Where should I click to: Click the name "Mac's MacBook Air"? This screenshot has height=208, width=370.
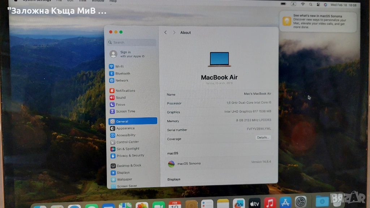(x=257, y=94)
